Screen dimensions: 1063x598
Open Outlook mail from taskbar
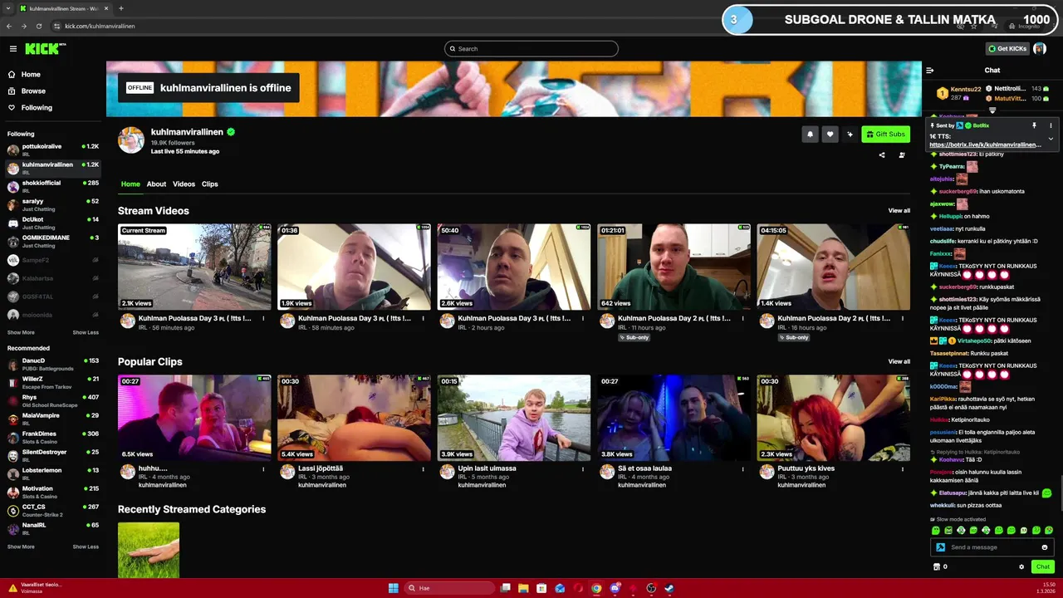560,588
